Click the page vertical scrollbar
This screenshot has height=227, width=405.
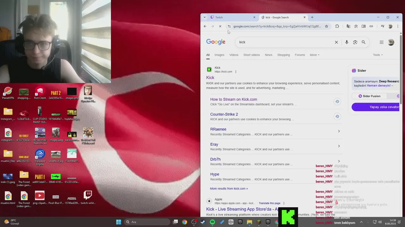pos(401,69)
